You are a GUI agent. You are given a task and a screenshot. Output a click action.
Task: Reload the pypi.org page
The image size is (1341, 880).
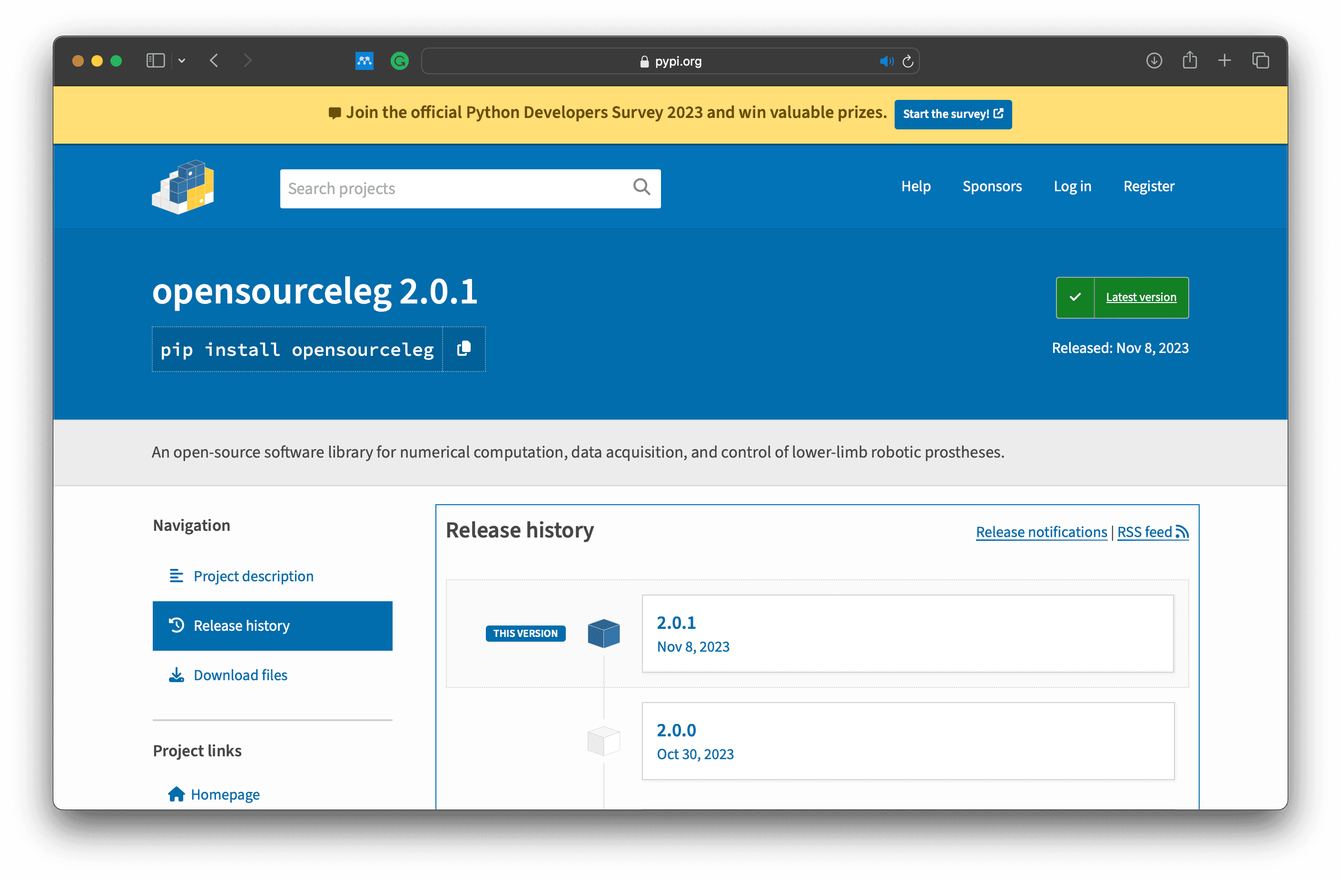click(x=907, y=61)
